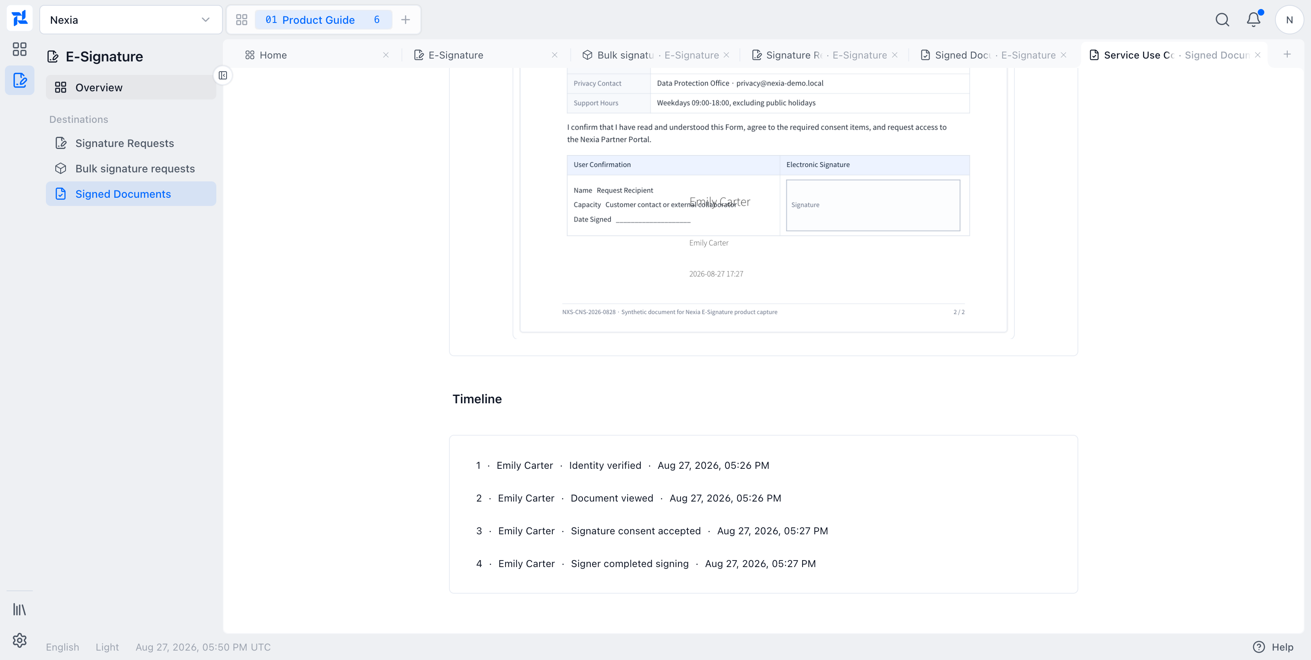The width and height of the screenshot is (1311, 660).
Task: Click the search magnifier icon
Action: point(1223,20)
